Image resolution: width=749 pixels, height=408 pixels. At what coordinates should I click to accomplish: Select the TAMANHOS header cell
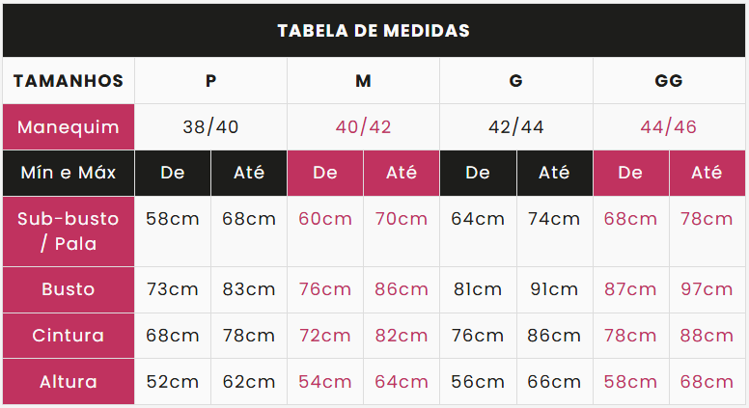69,81
